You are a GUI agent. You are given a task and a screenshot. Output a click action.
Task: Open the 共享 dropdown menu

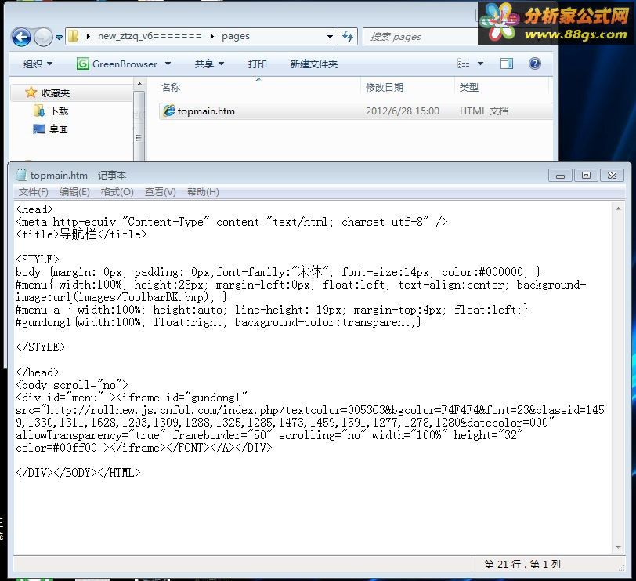click(209, 64)
